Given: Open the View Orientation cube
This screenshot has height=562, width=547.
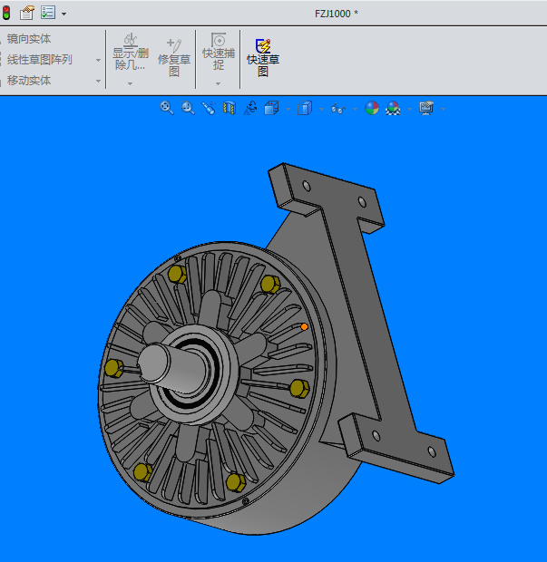Looking at the screenshot, I should tap(271, 109).
